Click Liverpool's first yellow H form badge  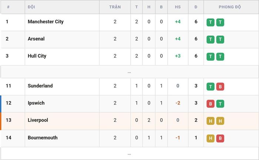[x=211, y=121]
